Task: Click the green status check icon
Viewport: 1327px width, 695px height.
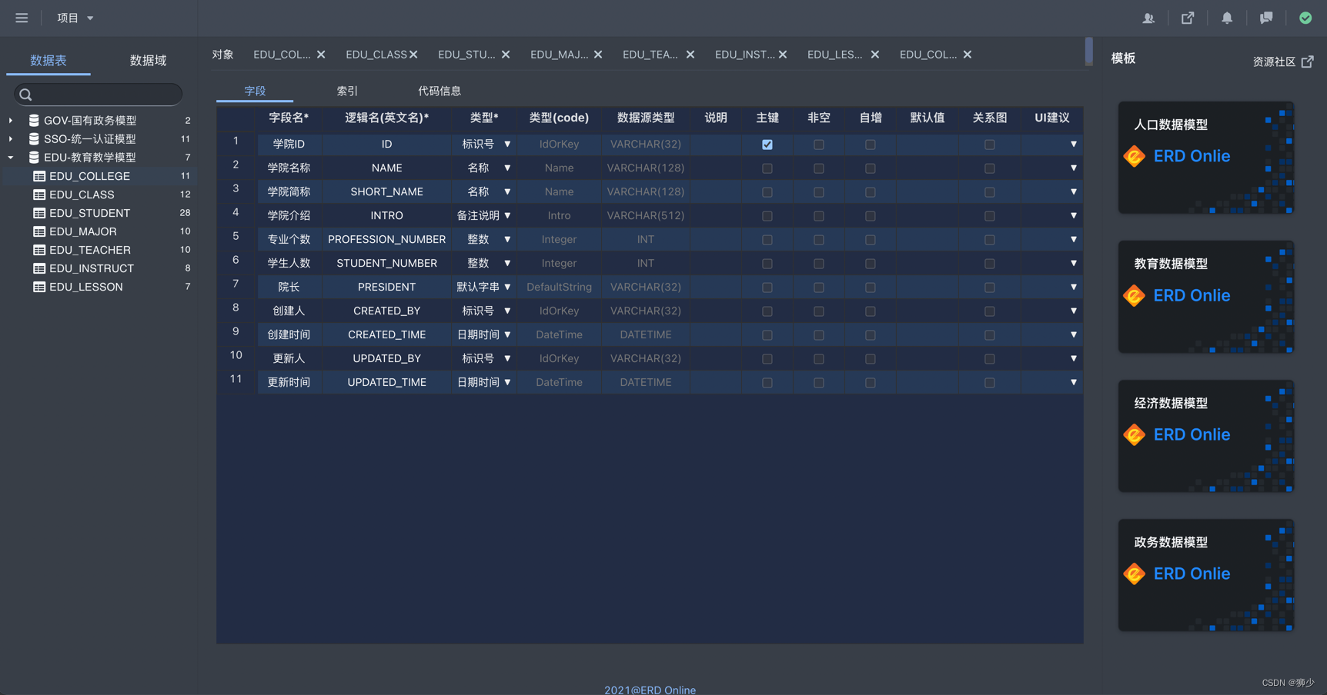Action: (x=1305, y=18)
